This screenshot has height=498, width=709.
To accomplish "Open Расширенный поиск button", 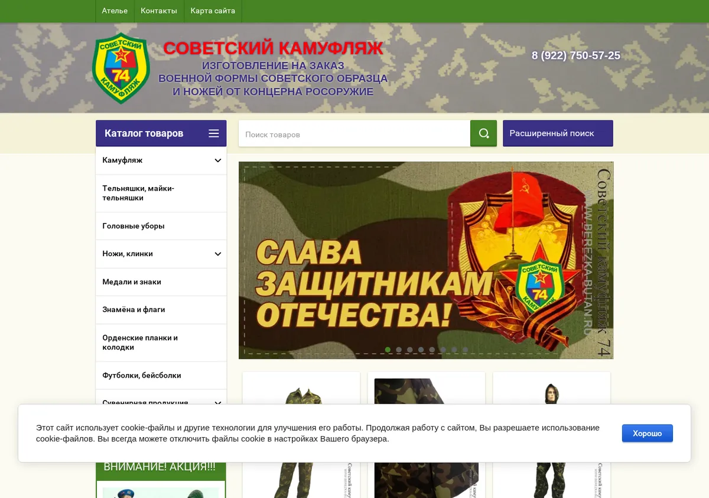I will (x=558, y=133).
